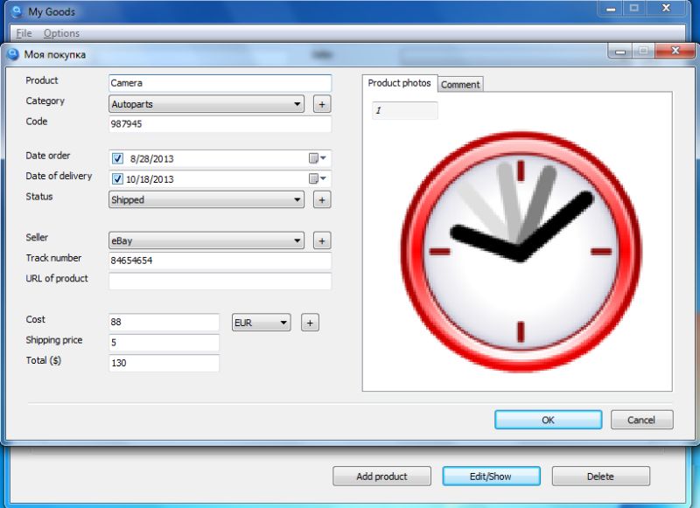
Task: Confirm the purchase with OK
Action: [549, 420]
